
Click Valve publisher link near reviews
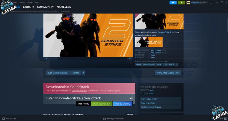click(x=153, y=57)
